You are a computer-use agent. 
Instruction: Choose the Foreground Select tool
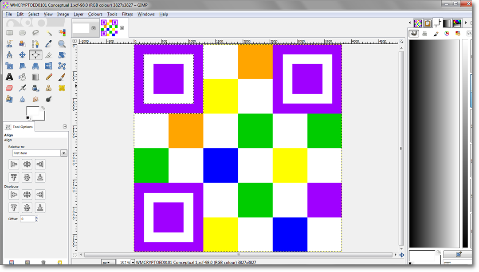pyautogui.click(x=22, y=44)
